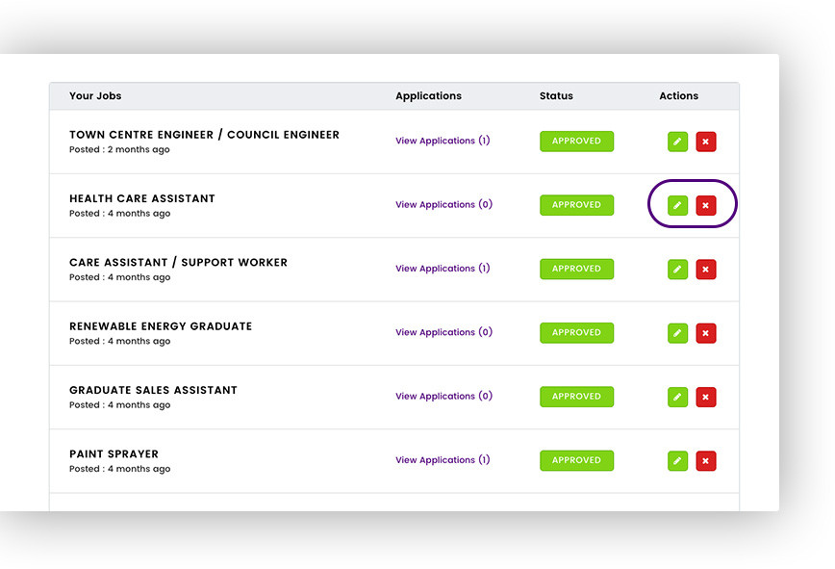Remove the Health Care Assistant listing

tap(706, 205)
